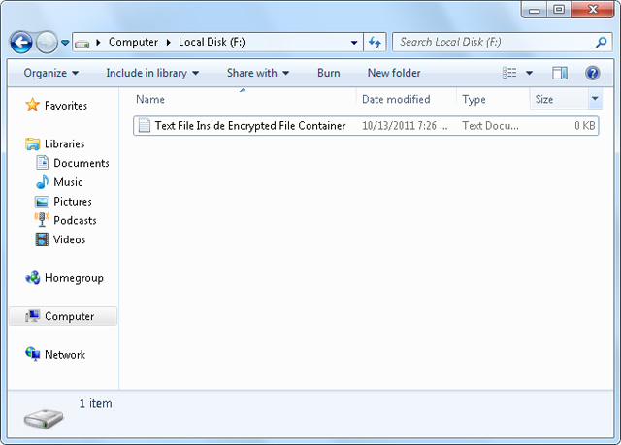
Task: Click the Favorites star icon
Action: point(32,105)
